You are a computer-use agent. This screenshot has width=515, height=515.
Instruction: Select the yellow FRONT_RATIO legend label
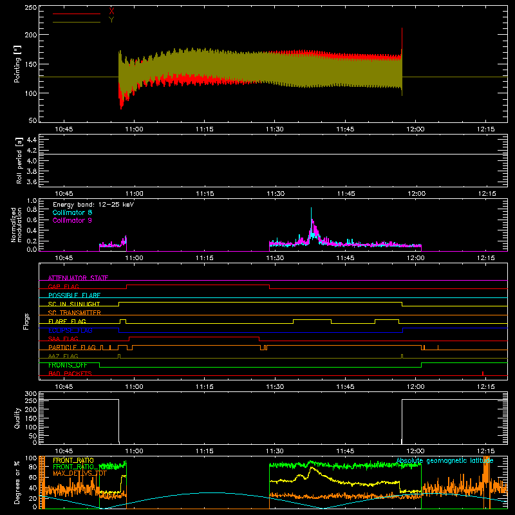tap(73, 460)
